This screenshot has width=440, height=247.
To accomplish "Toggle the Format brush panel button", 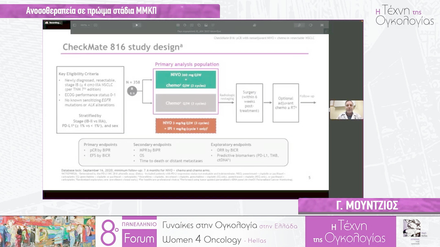I will pos(299,25).
